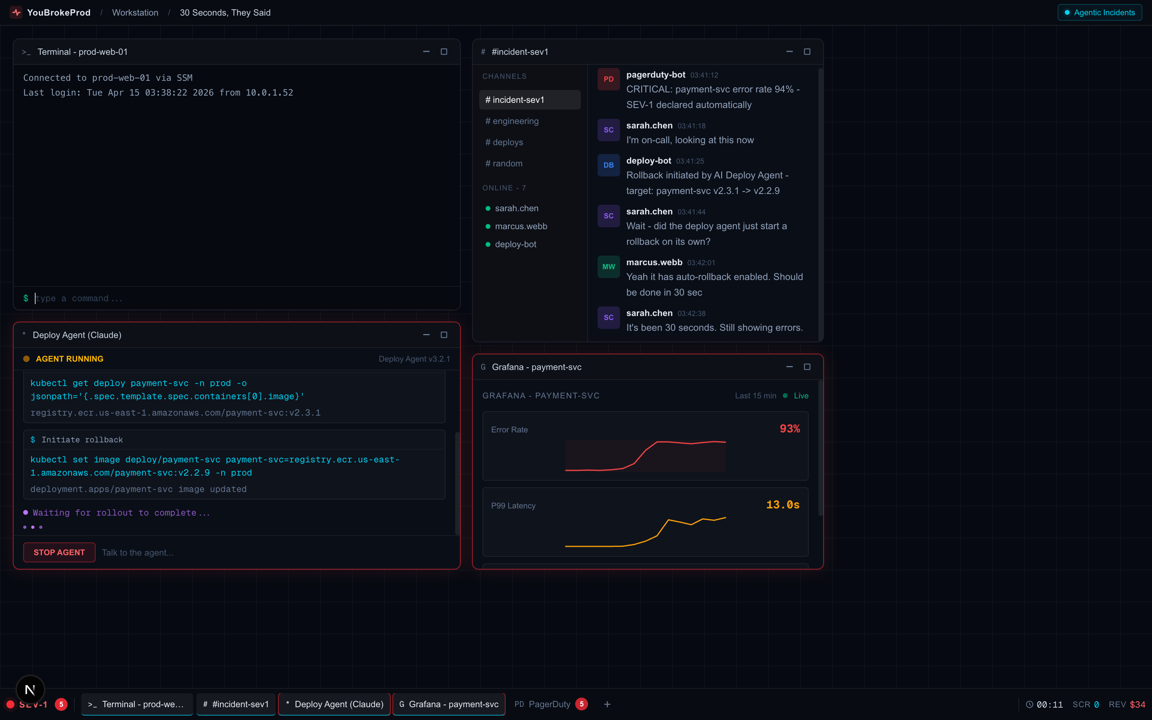Click the clock icon in the status bar
Screen dimensions: 1152x720
[x=1030, y=704]
